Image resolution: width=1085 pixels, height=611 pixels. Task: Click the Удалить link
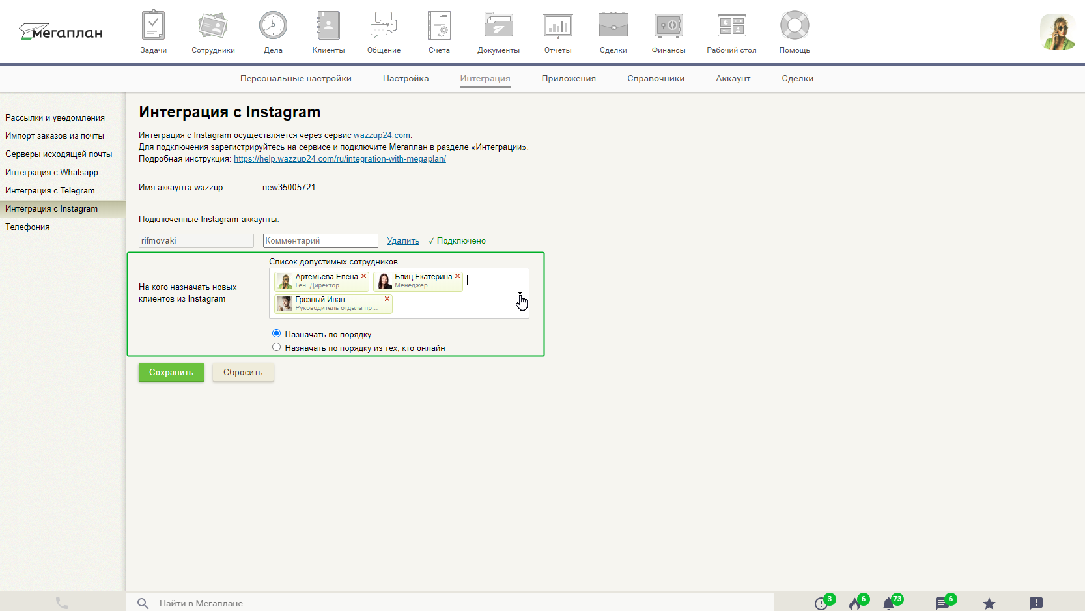[403, 241]
